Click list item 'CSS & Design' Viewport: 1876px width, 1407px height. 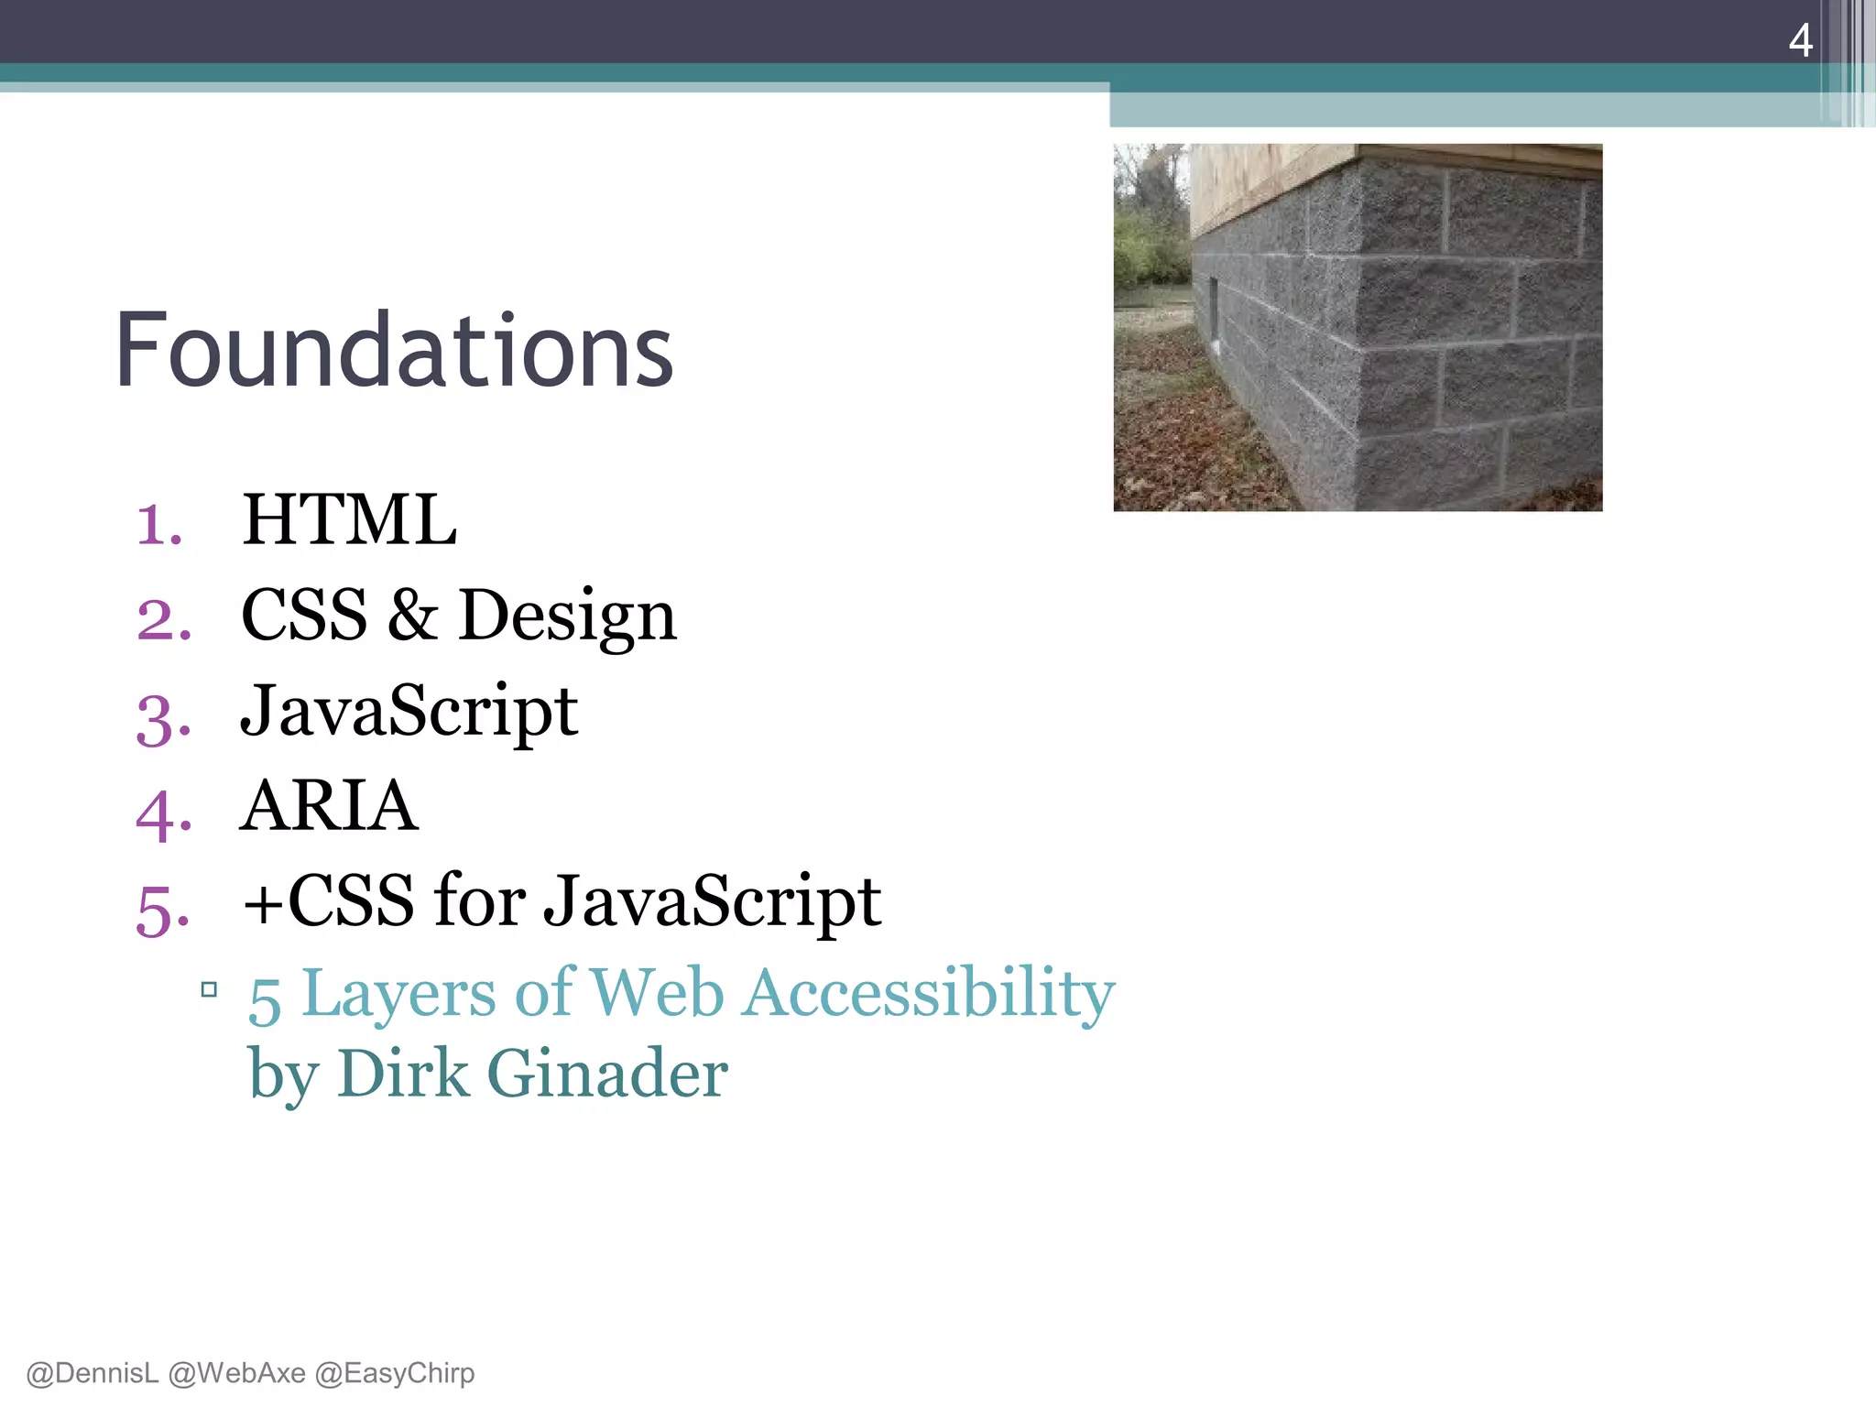[459, 616]
